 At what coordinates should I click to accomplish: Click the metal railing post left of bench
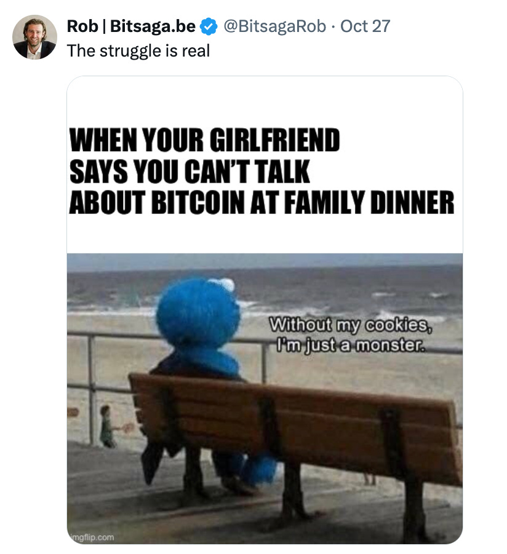tap(92, 389)
